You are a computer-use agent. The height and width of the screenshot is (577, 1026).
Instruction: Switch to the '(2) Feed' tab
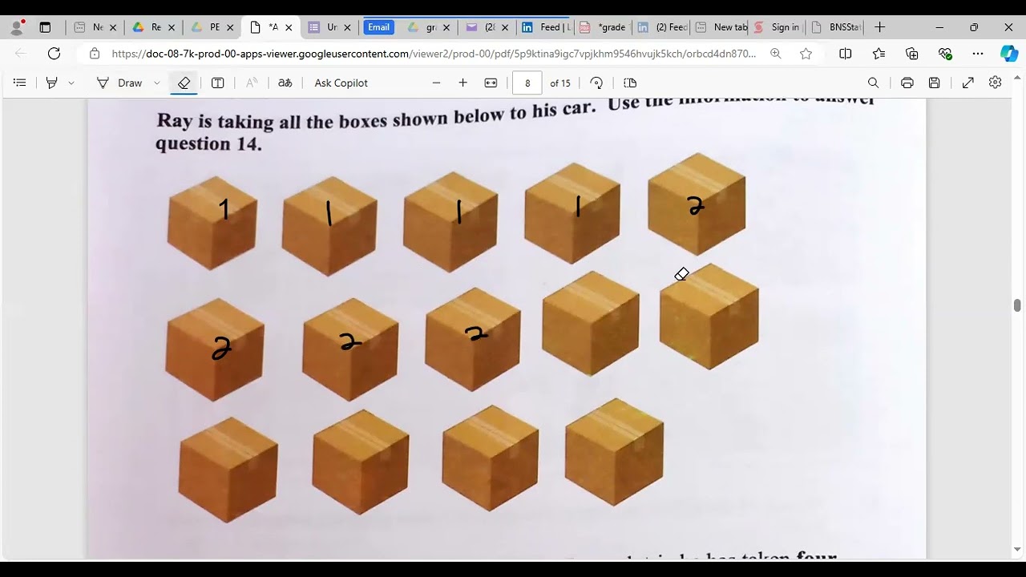tap(663, 27)
